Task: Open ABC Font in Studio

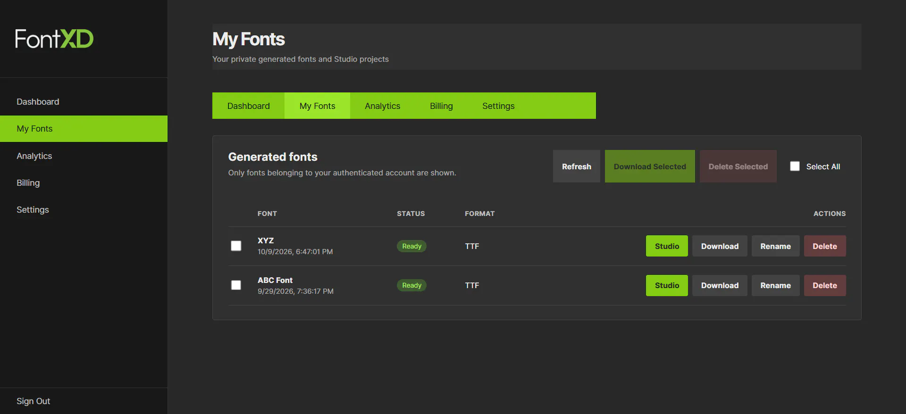Action: [667, 286]
